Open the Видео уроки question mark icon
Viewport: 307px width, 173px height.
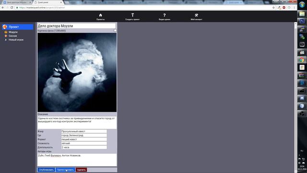click(165, 15)
